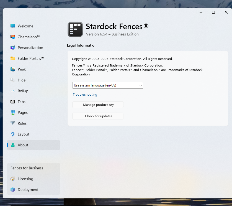Click the Chameleon sidebar icon
Image resolution: width=232 pixels, height=206 pixels.
tap(13, 37)
